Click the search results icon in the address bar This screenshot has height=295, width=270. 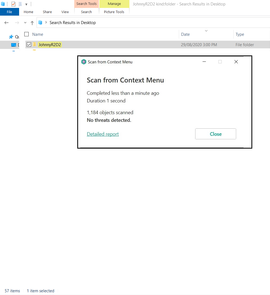40,23
